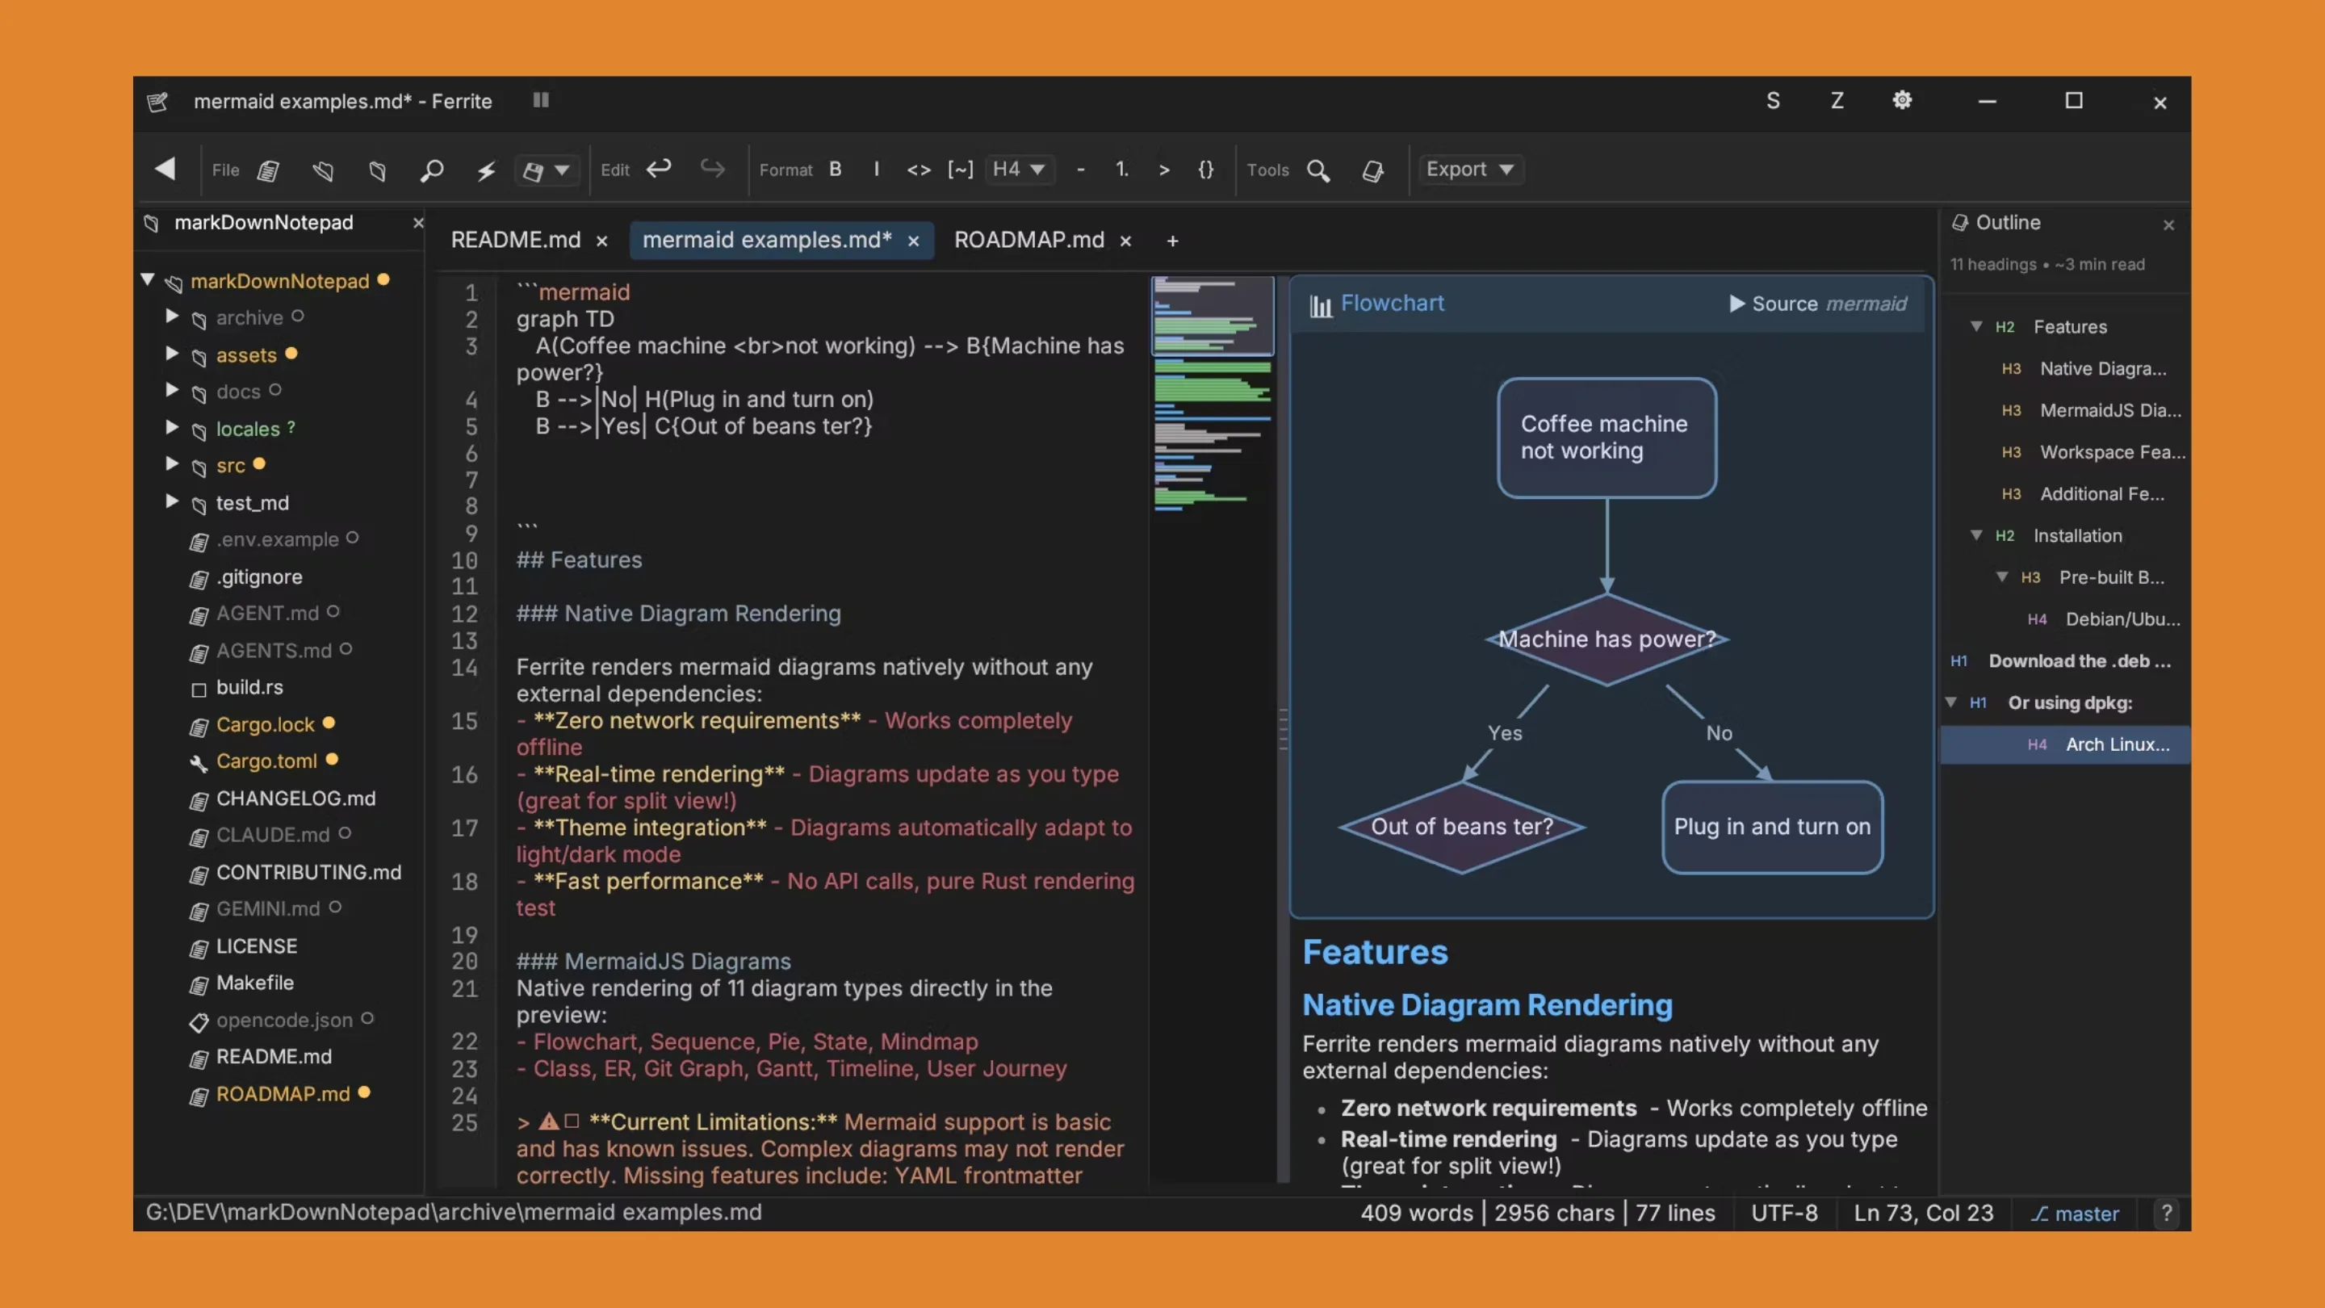Screen dimensions: 2325x1308
Task: Click the undo arrow icon
Action: click(659, 169)
